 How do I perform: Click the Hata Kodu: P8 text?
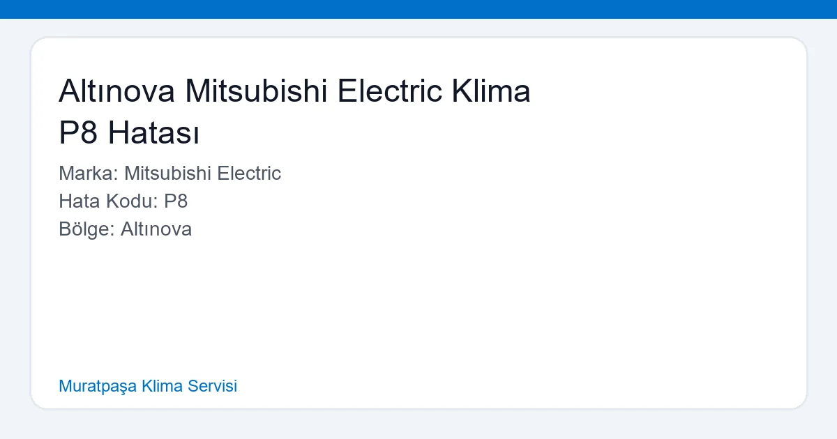point(122,201)
